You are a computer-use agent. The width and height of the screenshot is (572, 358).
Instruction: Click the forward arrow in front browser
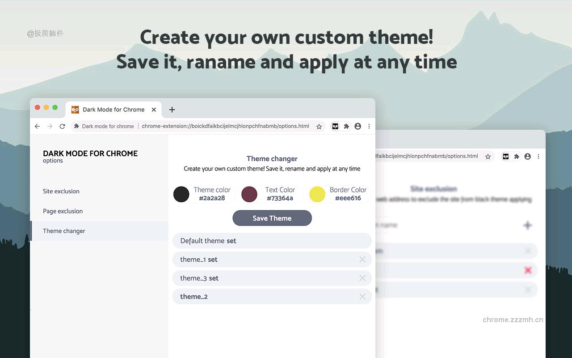50,127
